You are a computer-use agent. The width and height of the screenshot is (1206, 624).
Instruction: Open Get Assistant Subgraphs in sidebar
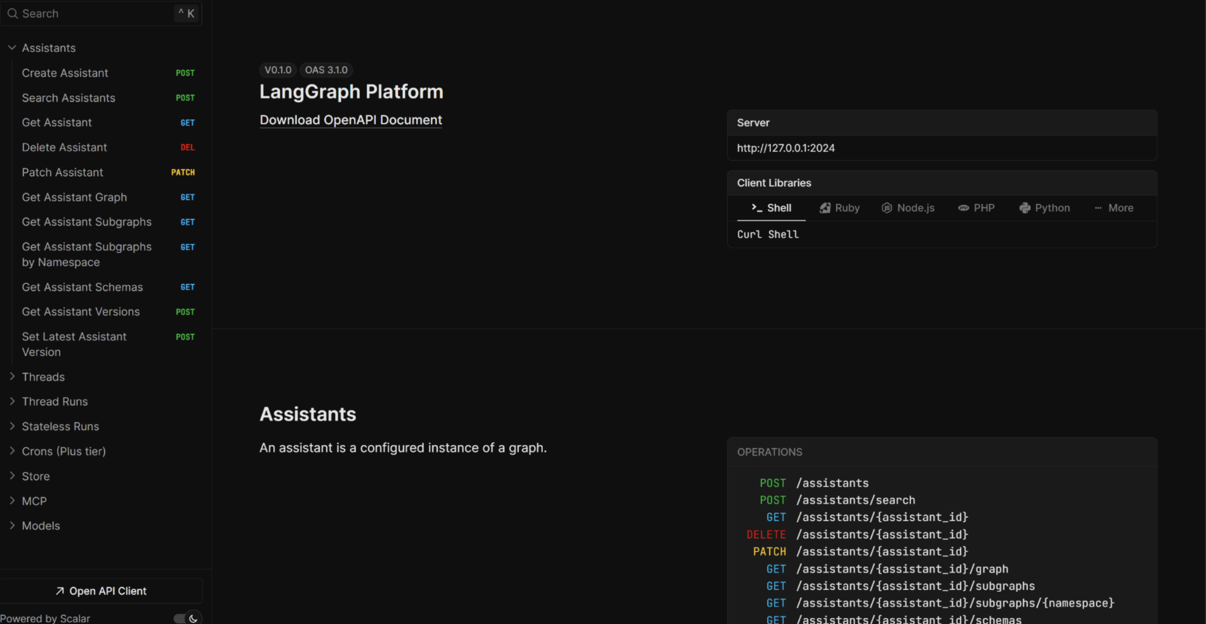[x=107, y=222]
